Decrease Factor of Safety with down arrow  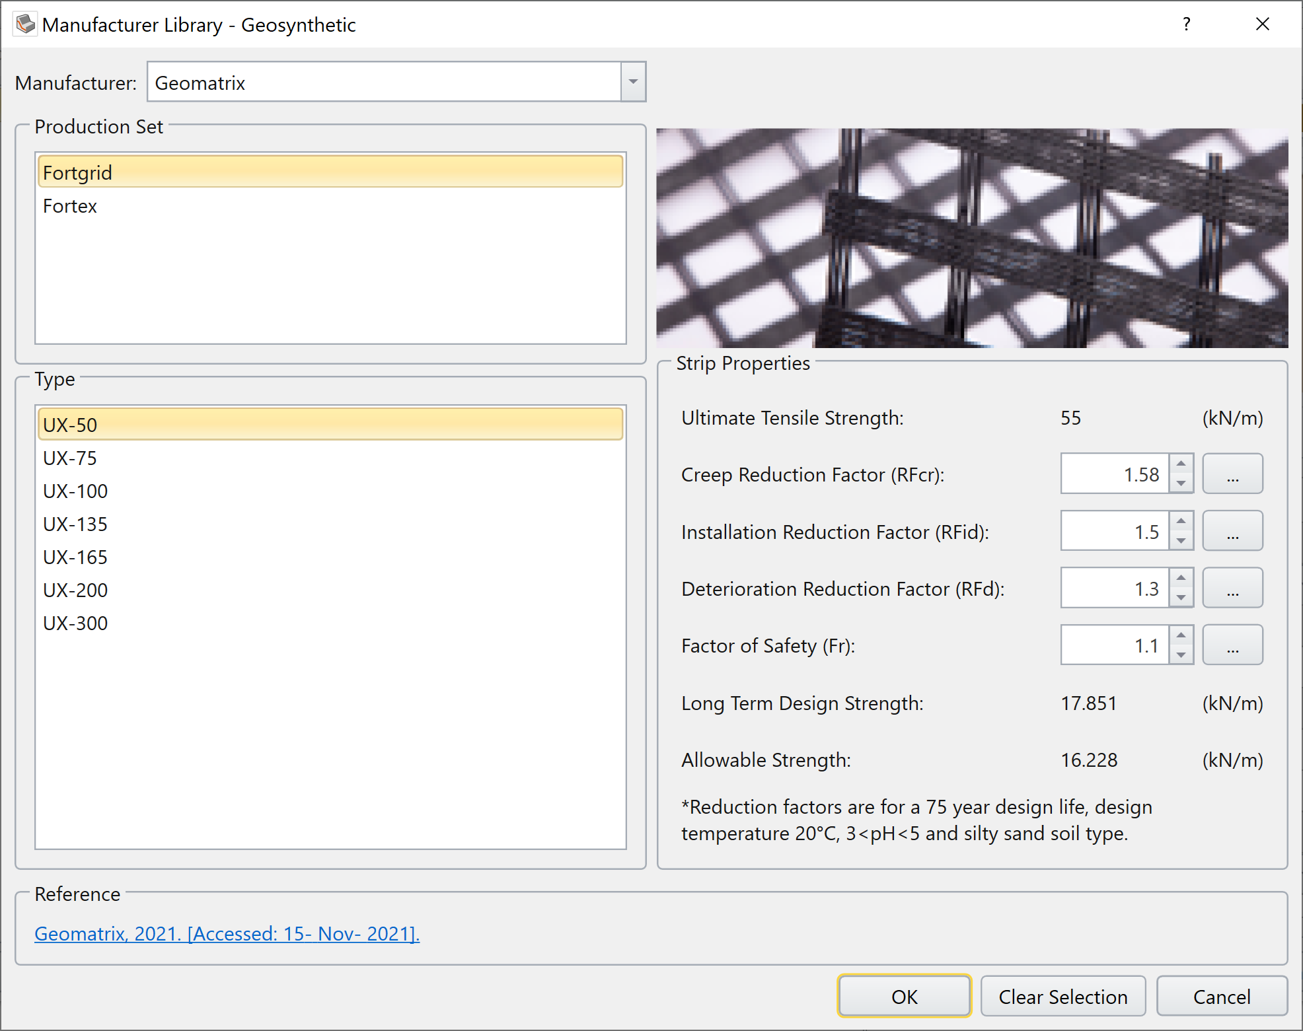click(1181, 655)
